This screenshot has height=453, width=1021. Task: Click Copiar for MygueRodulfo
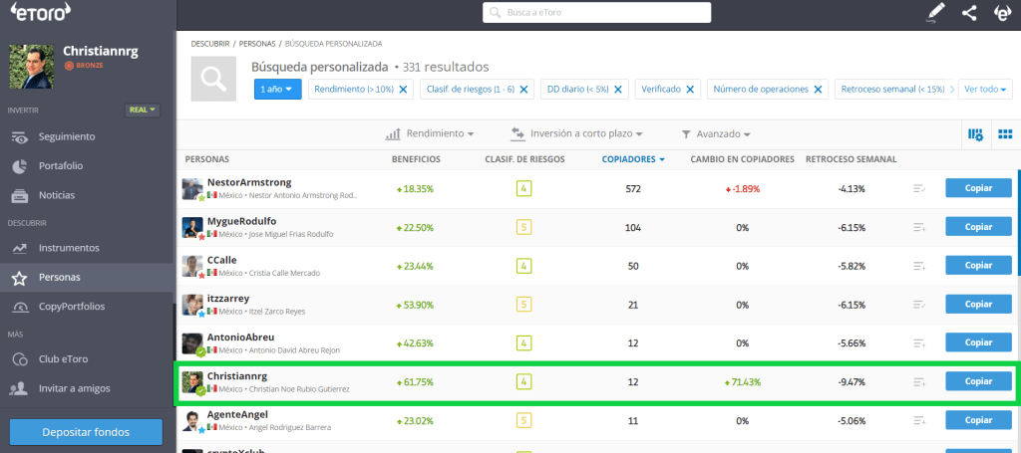point(978,227)
